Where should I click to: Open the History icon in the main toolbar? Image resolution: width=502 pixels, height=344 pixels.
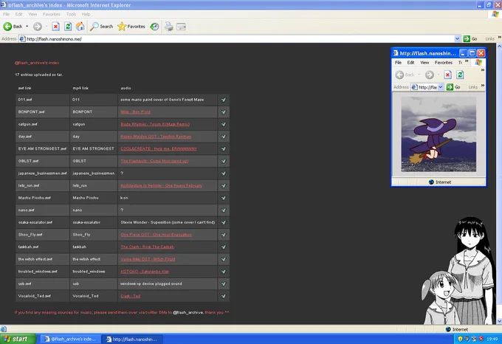click(154, 27)
